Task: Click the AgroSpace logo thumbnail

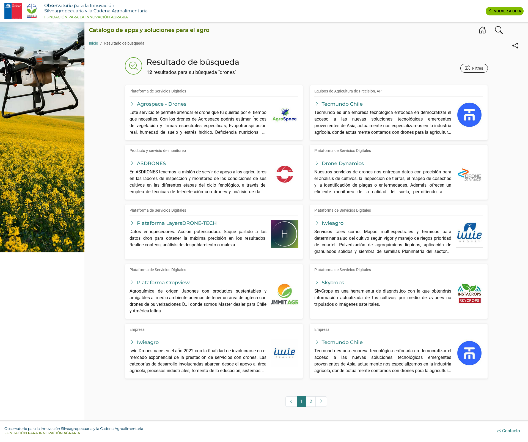Action: 285,115
